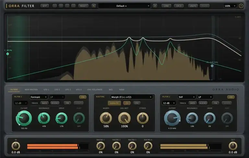
Task: Enable Filter 1 MIDI tracking
Action: tap(44, 103)
